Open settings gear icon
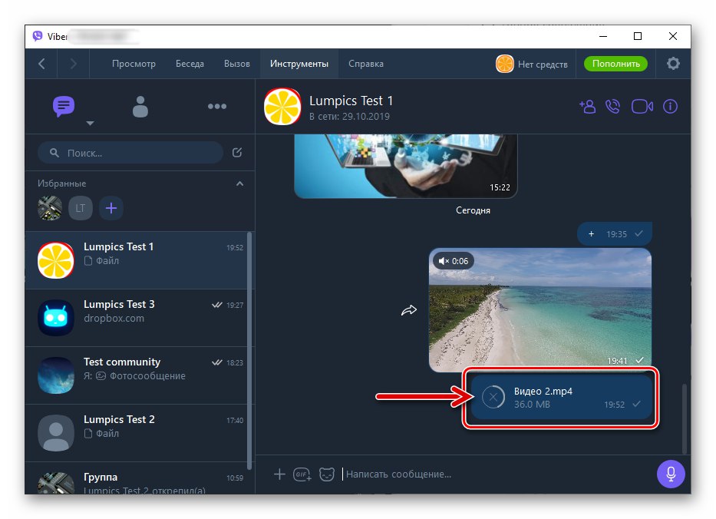The image size is (716, 519). tap(673, 64)
